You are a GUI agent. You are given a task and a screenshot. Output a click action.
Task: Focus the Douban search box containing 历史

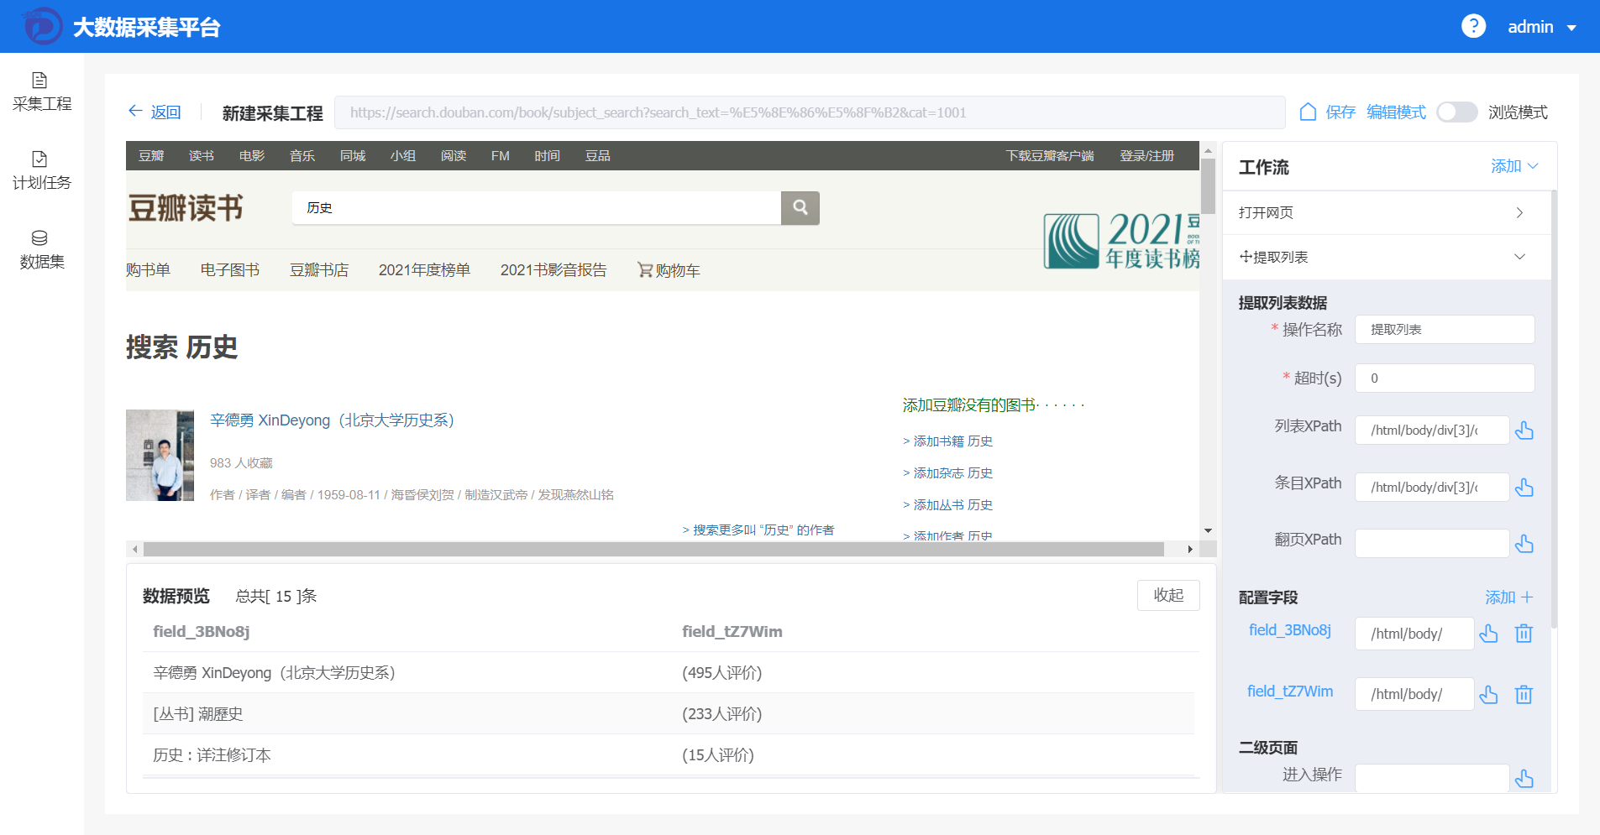pyautogui.click(x=537, y=207)
